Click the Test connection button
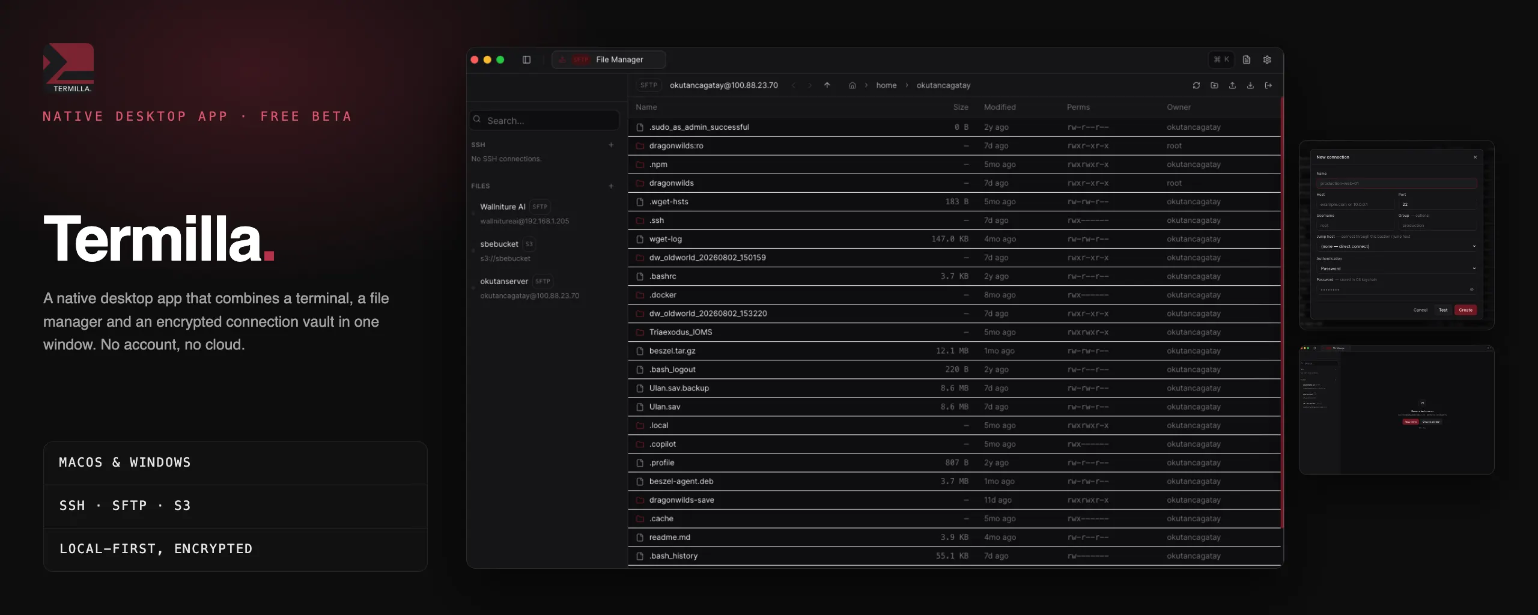1538x615 pixels. pos(1443,310)
